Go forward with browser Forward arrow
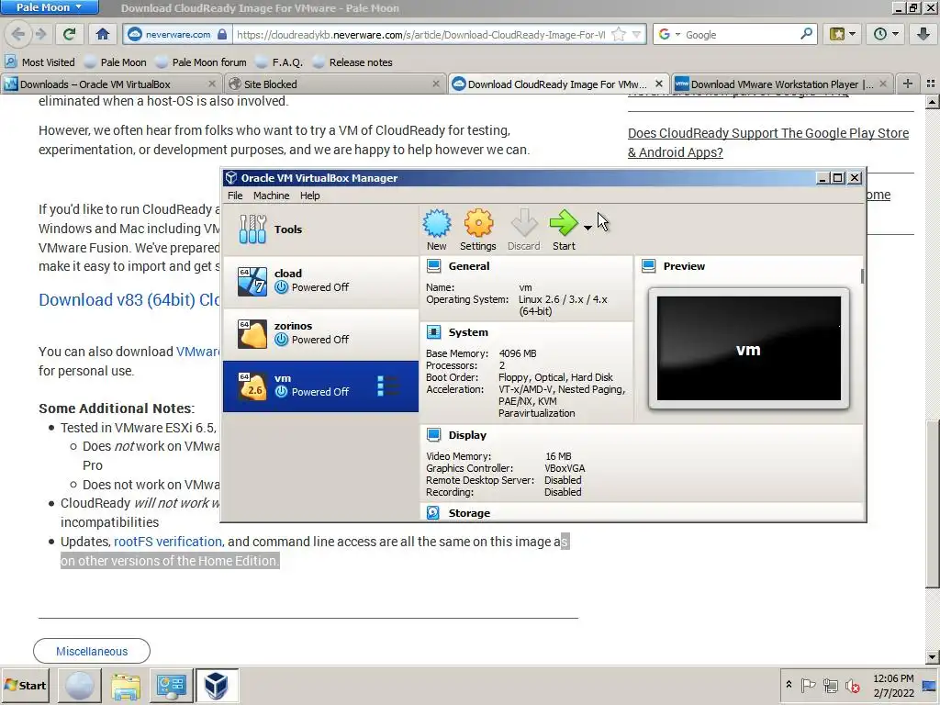This screenshot has width=940, height=705. pyautogui.click(x=40, y=34)
